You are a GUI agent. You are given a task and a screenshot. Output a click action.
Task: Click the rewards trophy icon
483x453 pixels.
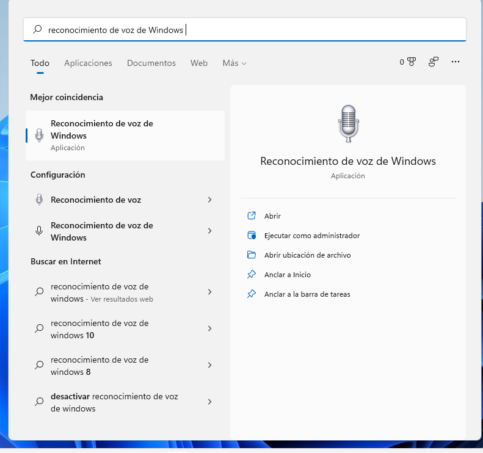[412, 62]
